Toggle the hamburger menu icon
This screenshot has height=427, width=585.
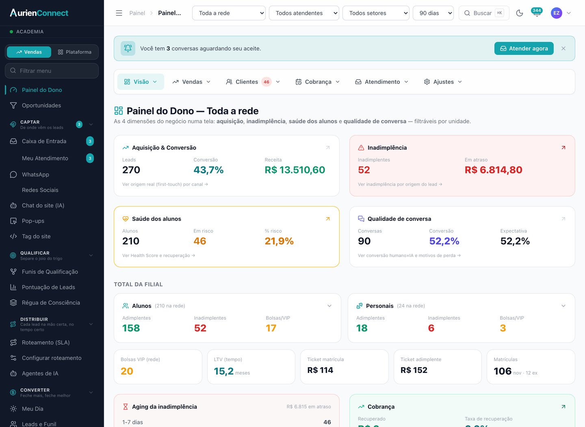pyautogui.click(x=119, y=13)
